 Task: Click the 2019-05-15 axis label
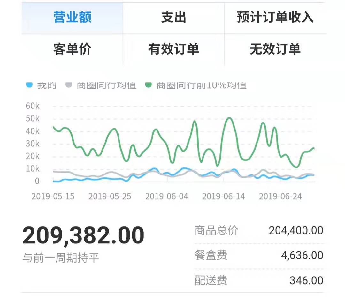54,196
